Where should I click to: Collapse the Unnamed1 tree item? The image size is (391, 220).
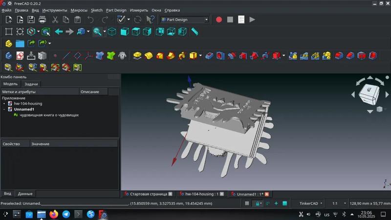click(x=4, y=110)
